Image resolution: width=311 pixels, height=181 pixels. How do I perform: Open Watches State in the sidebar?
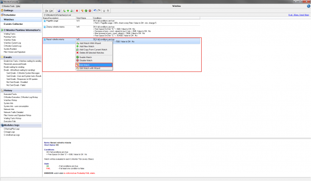pos(10,40)
